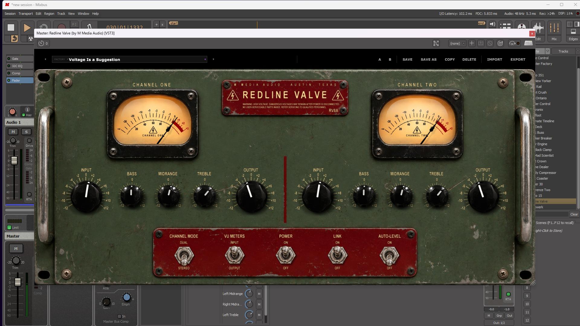Enable the Master Bus Comp In checkbox
The width and height of the screenshot is (580, 326).
(119, 316)
